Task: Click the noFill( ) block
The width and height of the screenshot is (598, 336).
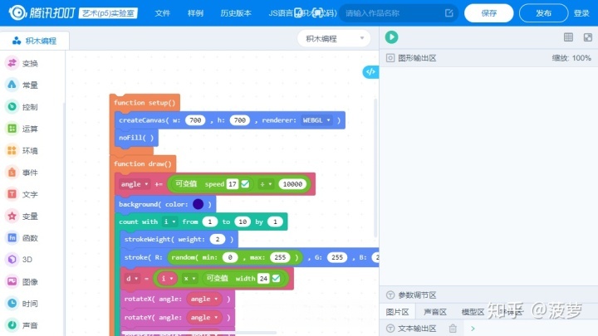Action: pos(136,138)
